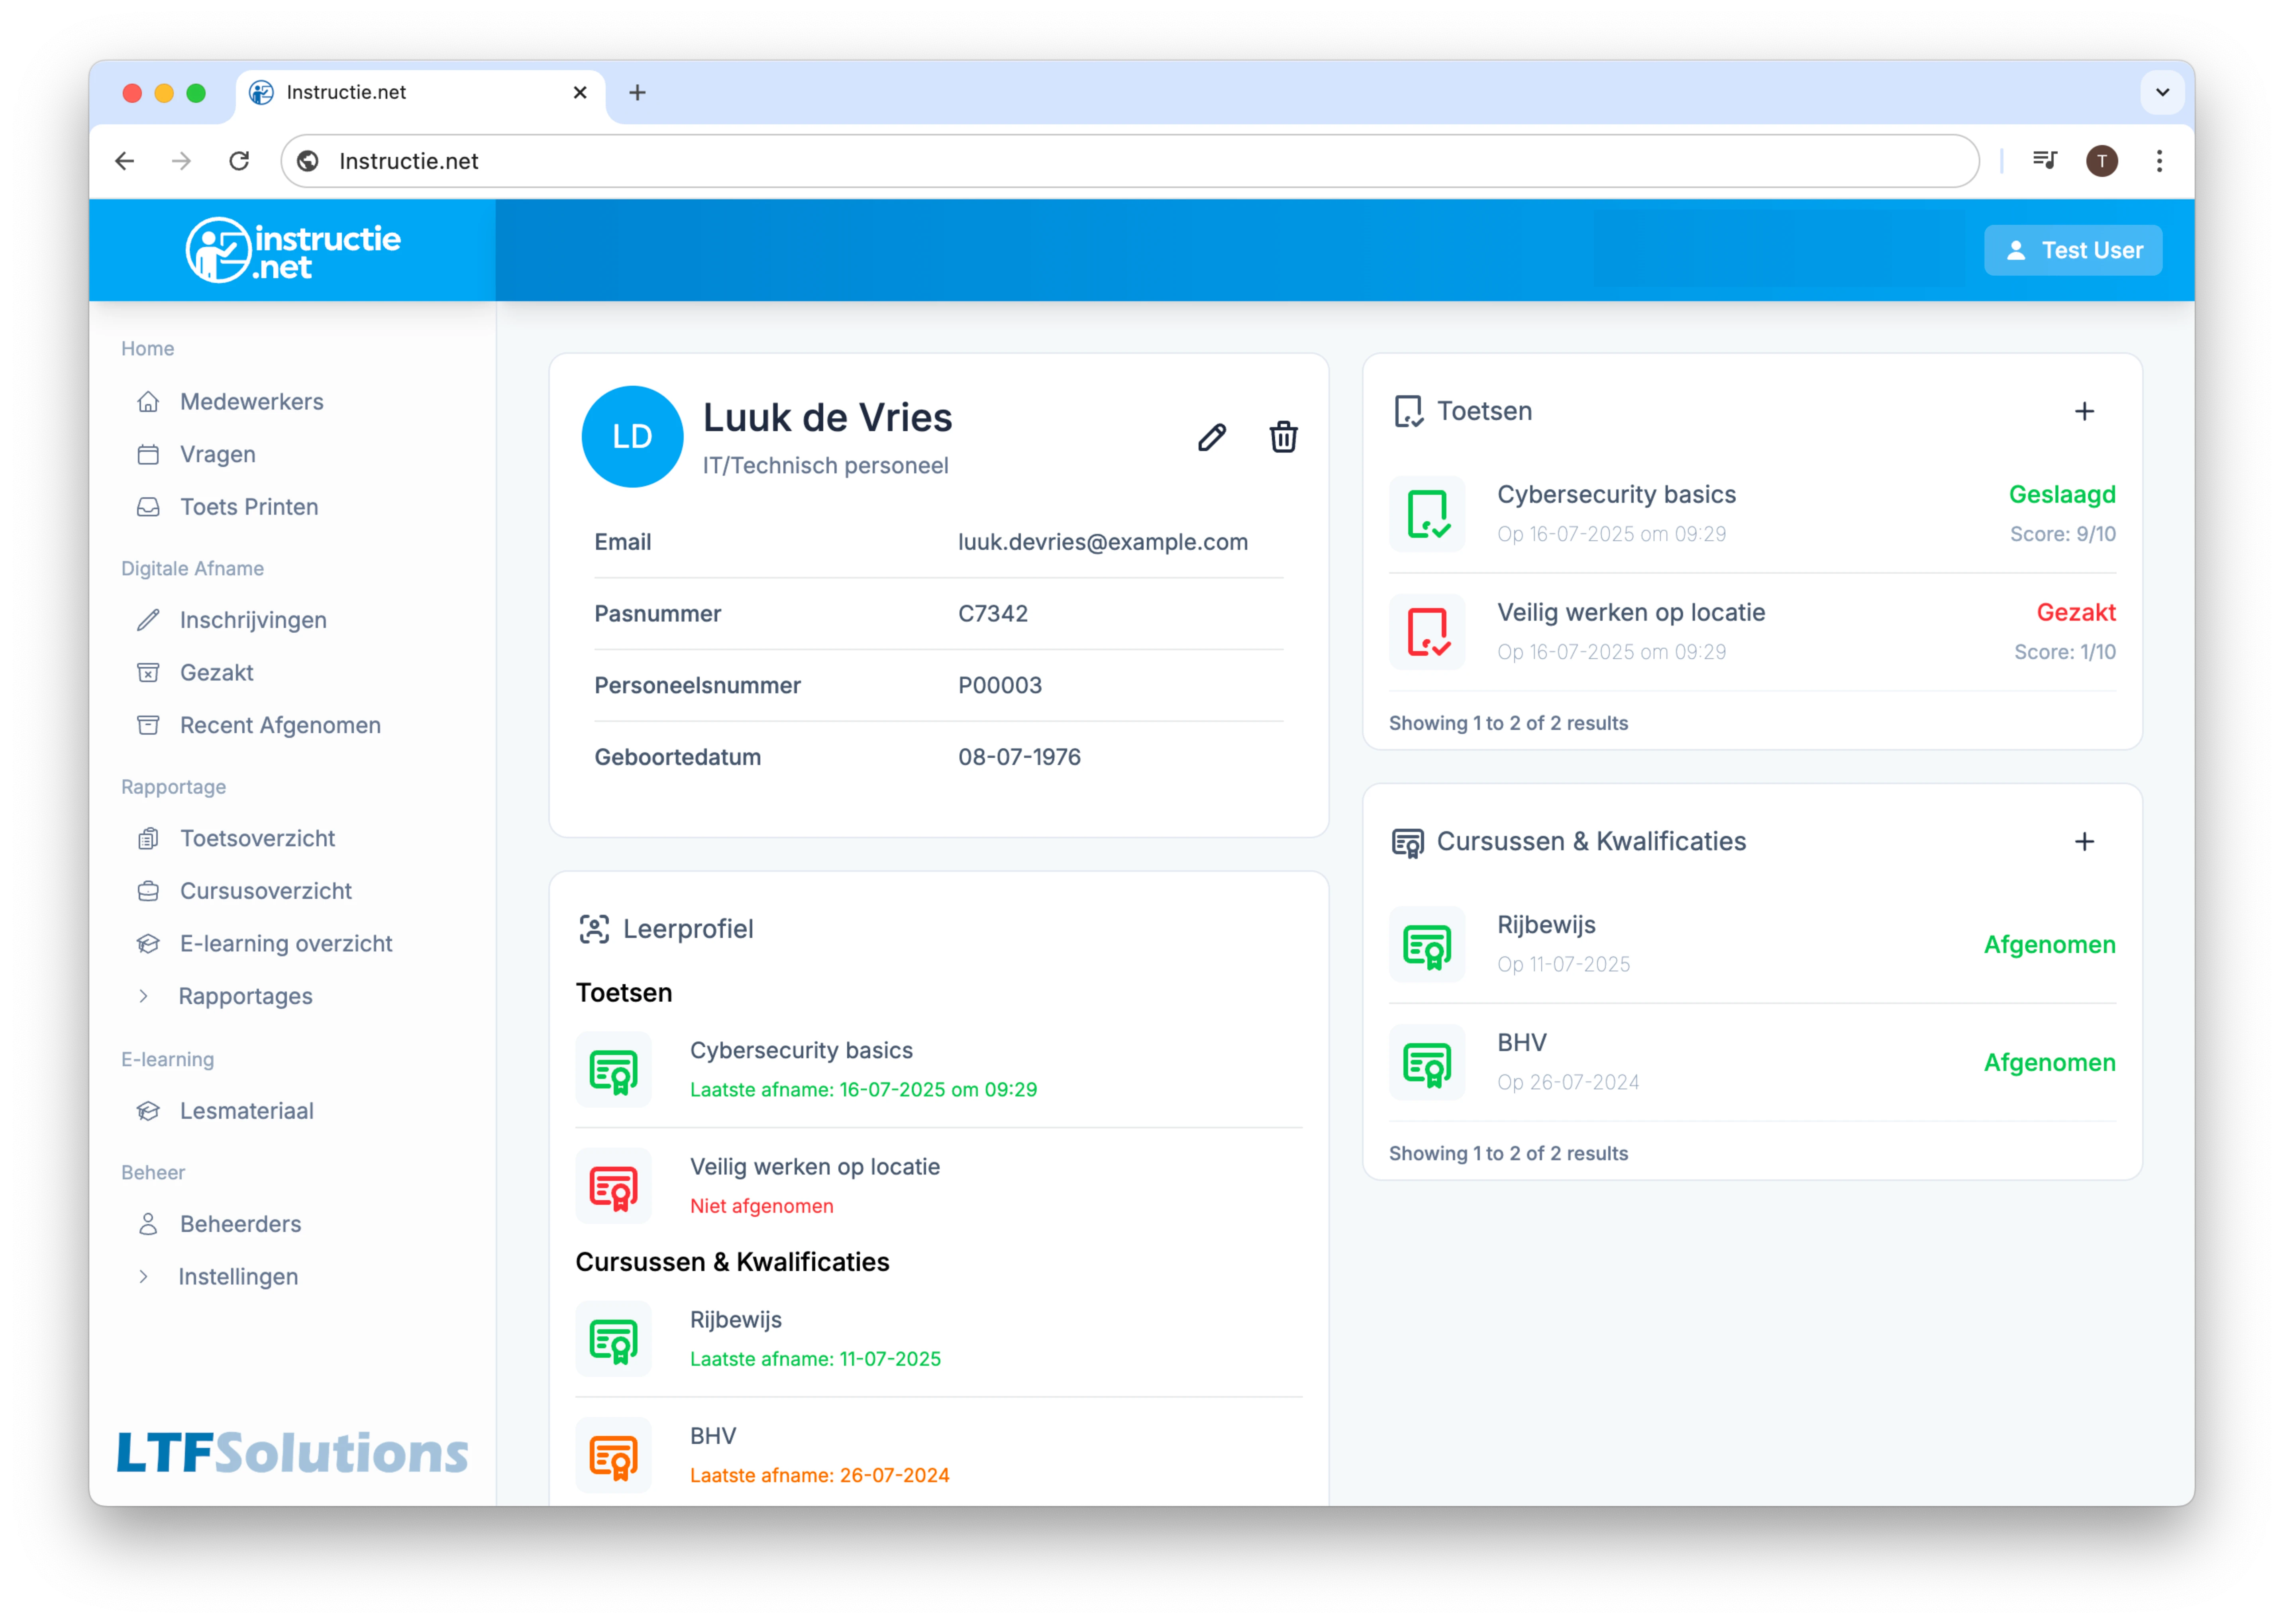Open a new browser tab
This screenshot has width=2284, height=1624.
(x=637, y=92)
